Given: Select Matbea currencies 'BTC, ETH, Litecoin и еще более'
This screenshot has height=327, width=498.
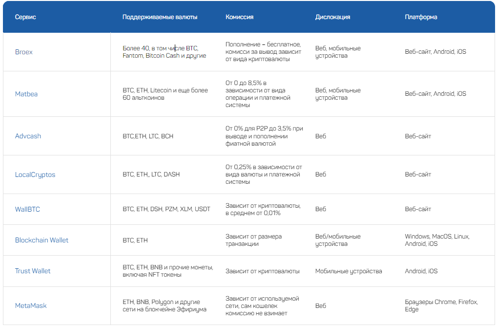Looking at the screenshot, I should [165, 90].
